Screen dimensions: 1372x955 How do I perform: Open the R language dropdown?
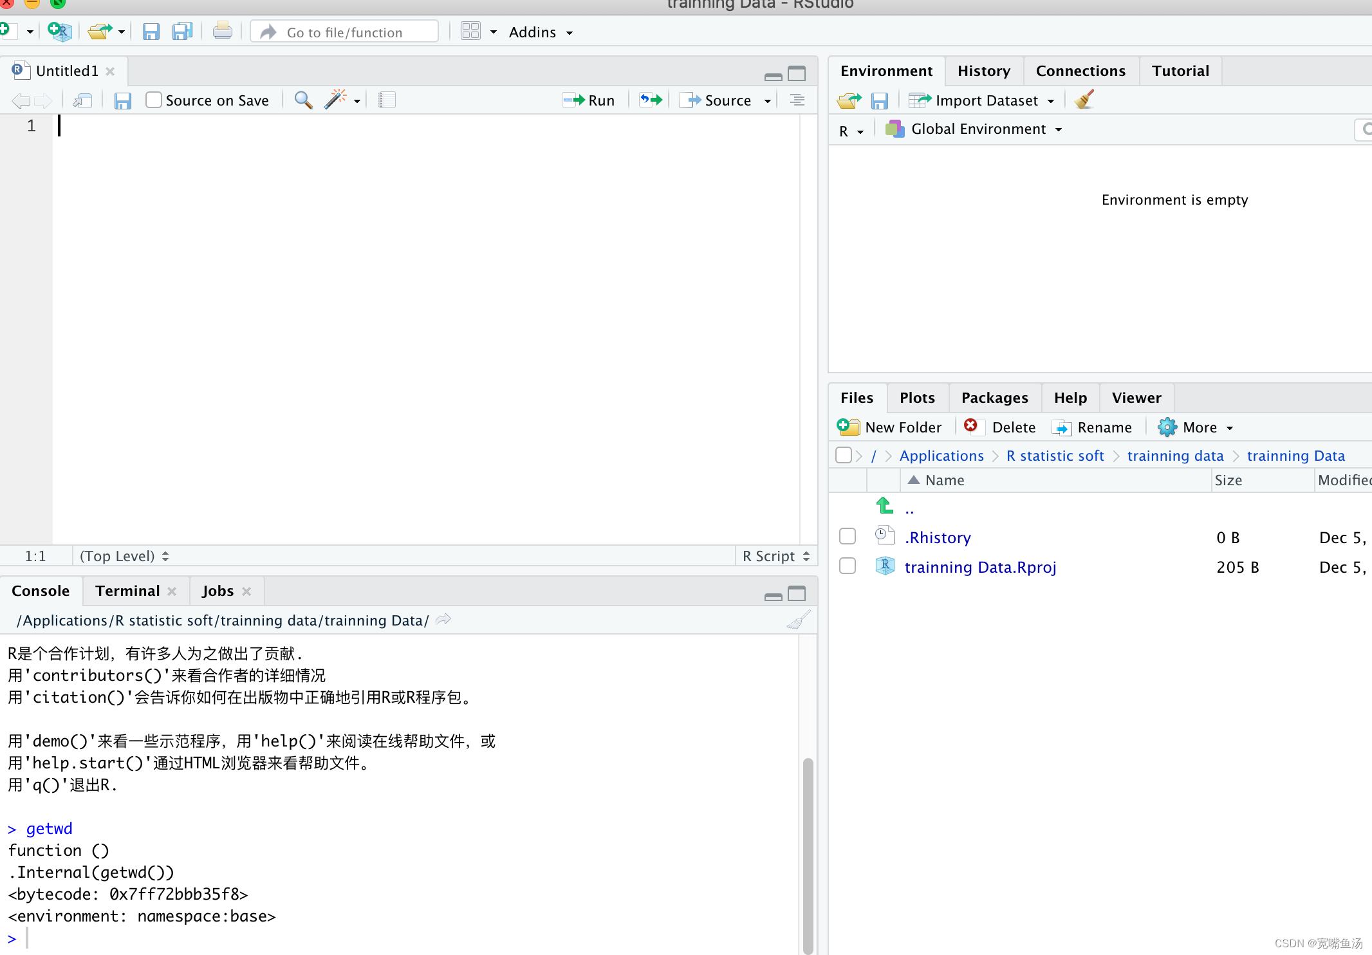(851, 131)
